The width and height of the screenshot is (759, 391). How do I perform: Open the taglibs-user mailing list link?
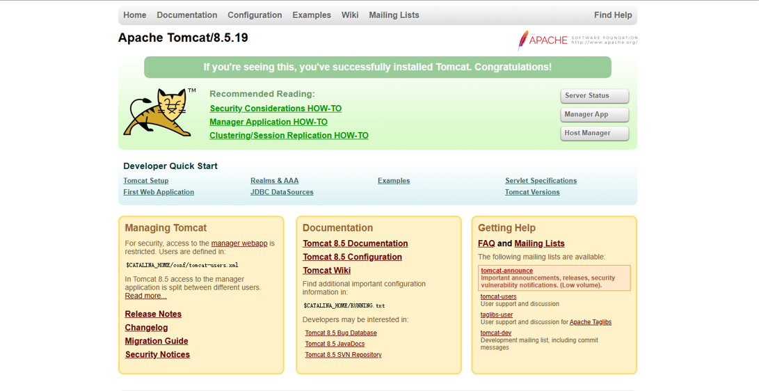click(x=497, y=314)
